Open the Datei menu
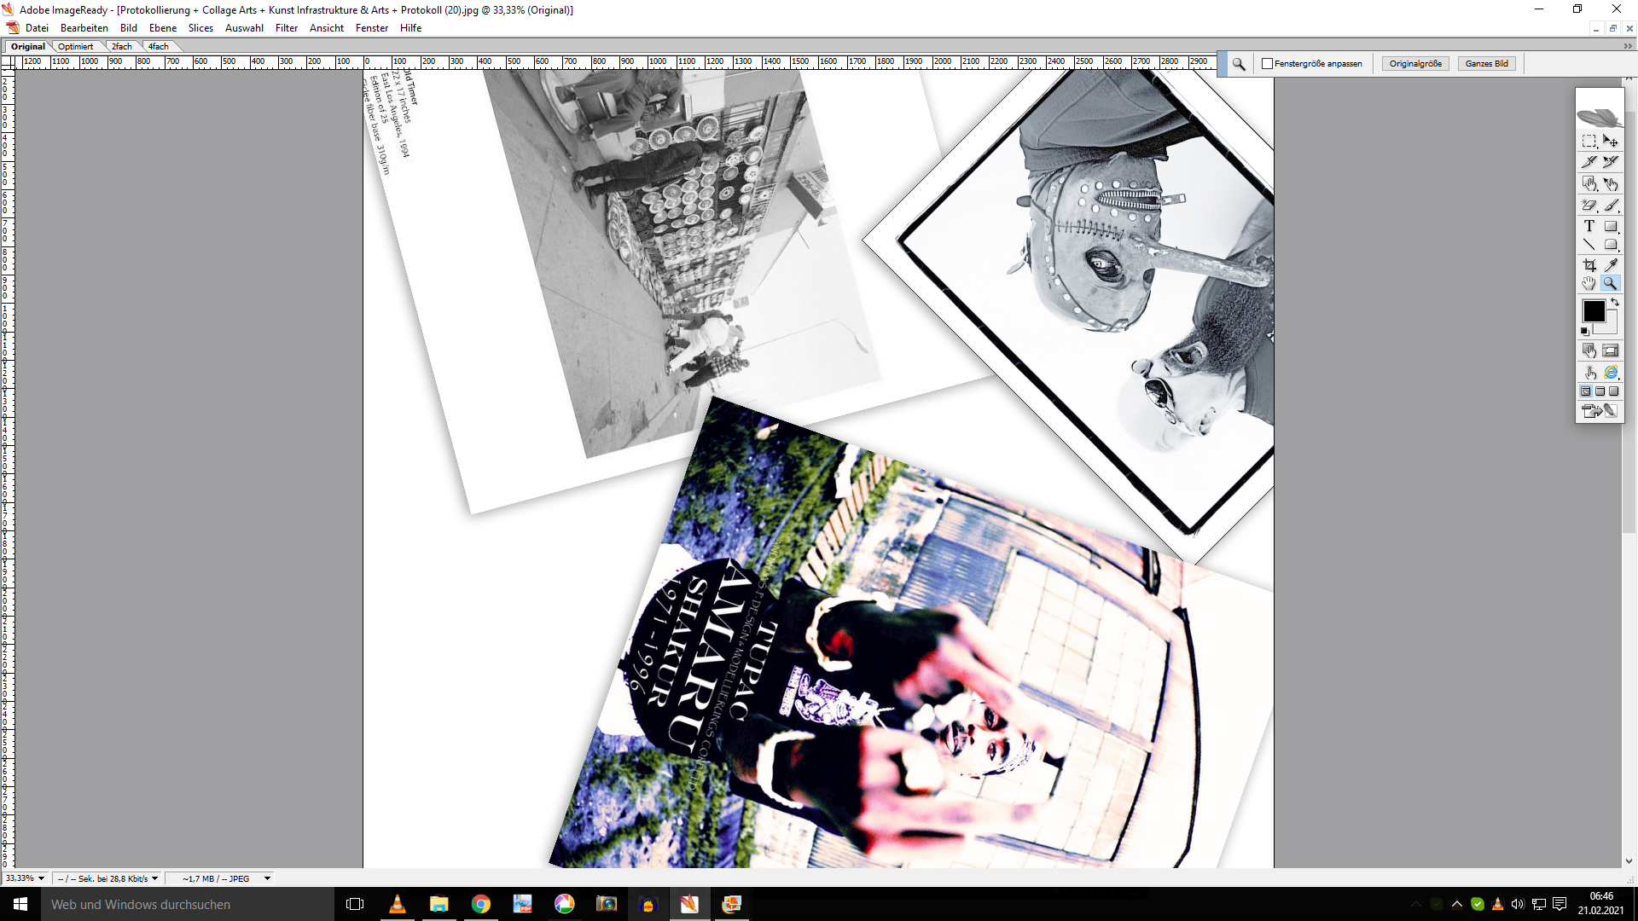 (x=37, y=28)
